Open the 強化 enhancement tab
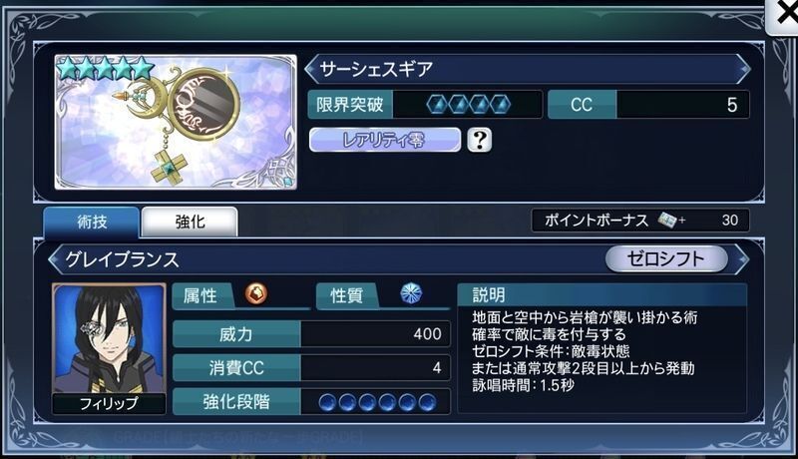Screen dimensions: 798x459 point(190,222)
